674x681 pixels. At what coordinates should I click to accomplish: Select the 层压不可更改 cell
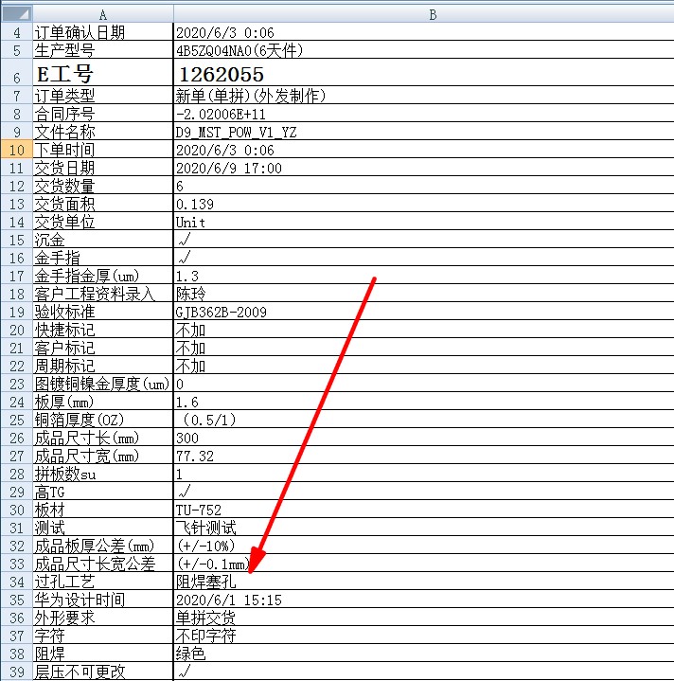[103, 672]
